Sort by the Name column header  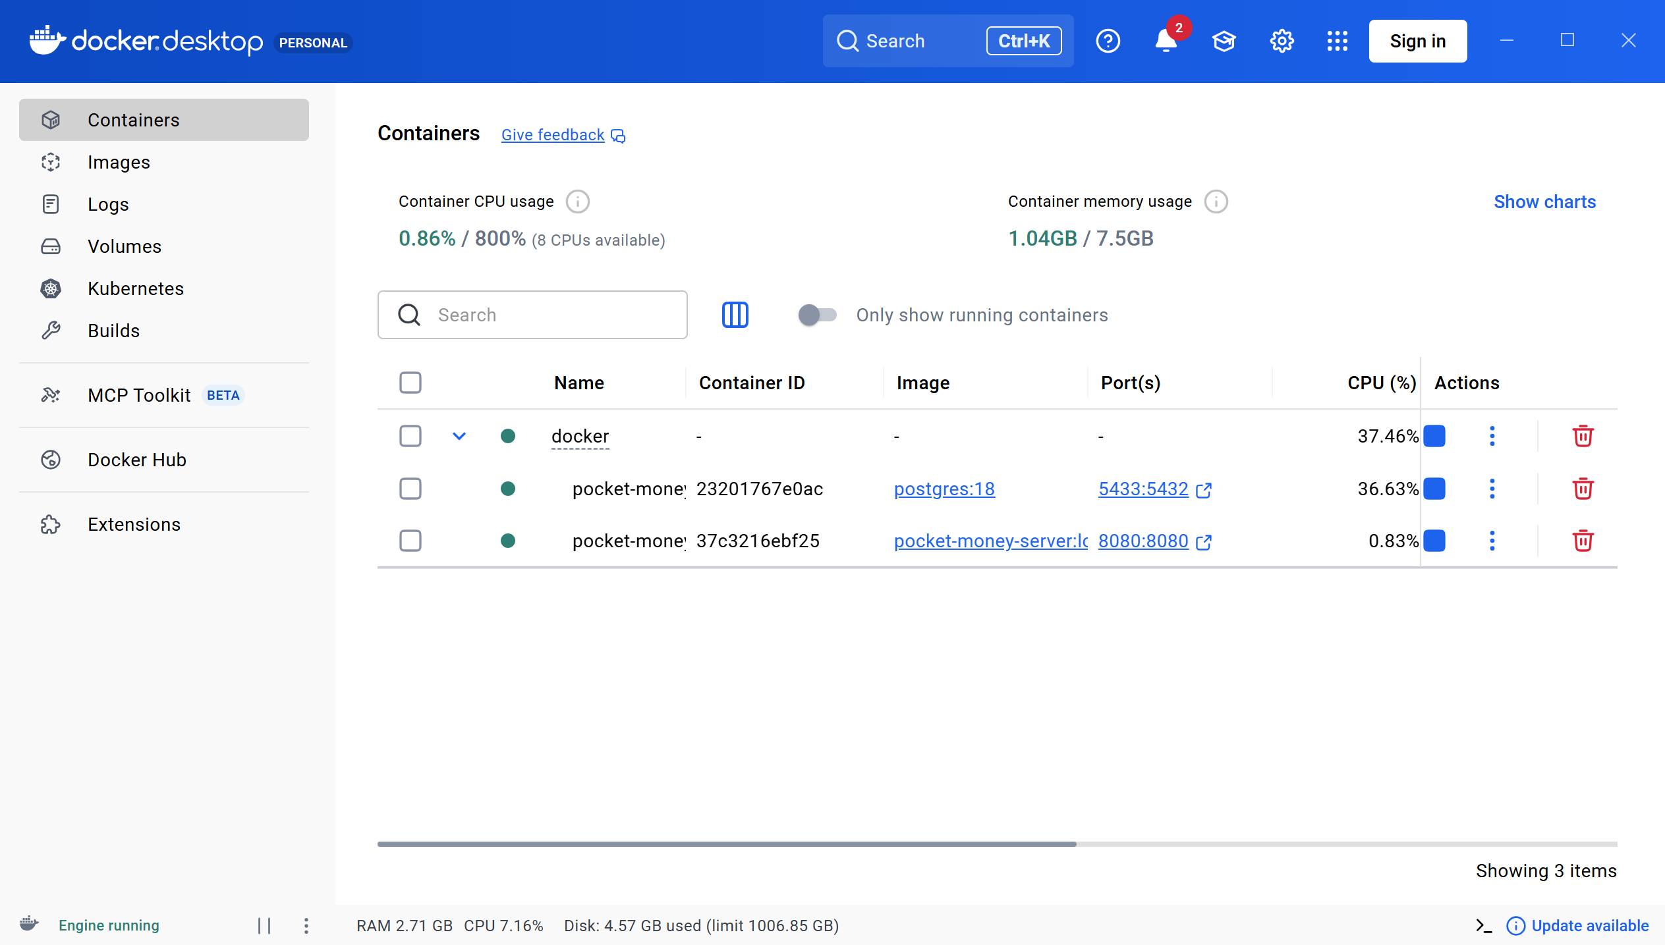pyautogui.click(x=579, y=383)
